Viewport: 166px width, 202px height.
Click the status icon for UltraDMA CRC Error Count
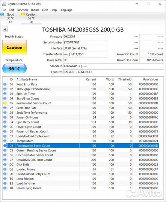tap(5, 160)
